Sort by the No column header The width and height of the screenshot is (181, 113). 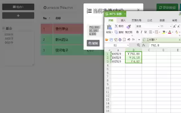46,18
